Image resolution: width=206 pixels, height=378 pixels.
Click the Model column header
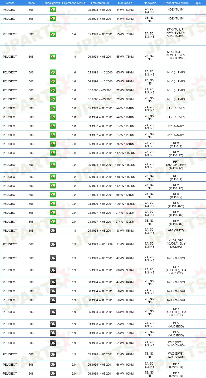pyautogui.click(x=31, y=3)
